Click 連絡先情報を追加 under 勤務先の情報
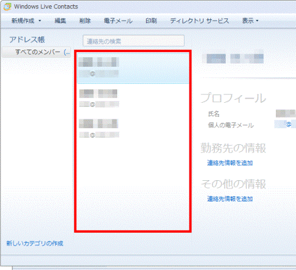 click(x=230, y=163)
